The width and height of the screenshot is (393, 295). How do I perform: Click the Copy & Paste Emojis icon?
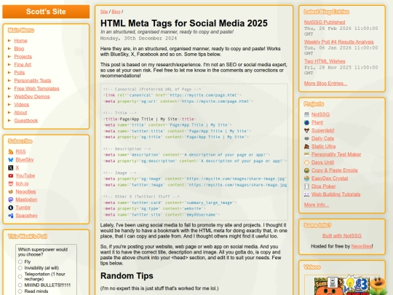tap(306, 170)
